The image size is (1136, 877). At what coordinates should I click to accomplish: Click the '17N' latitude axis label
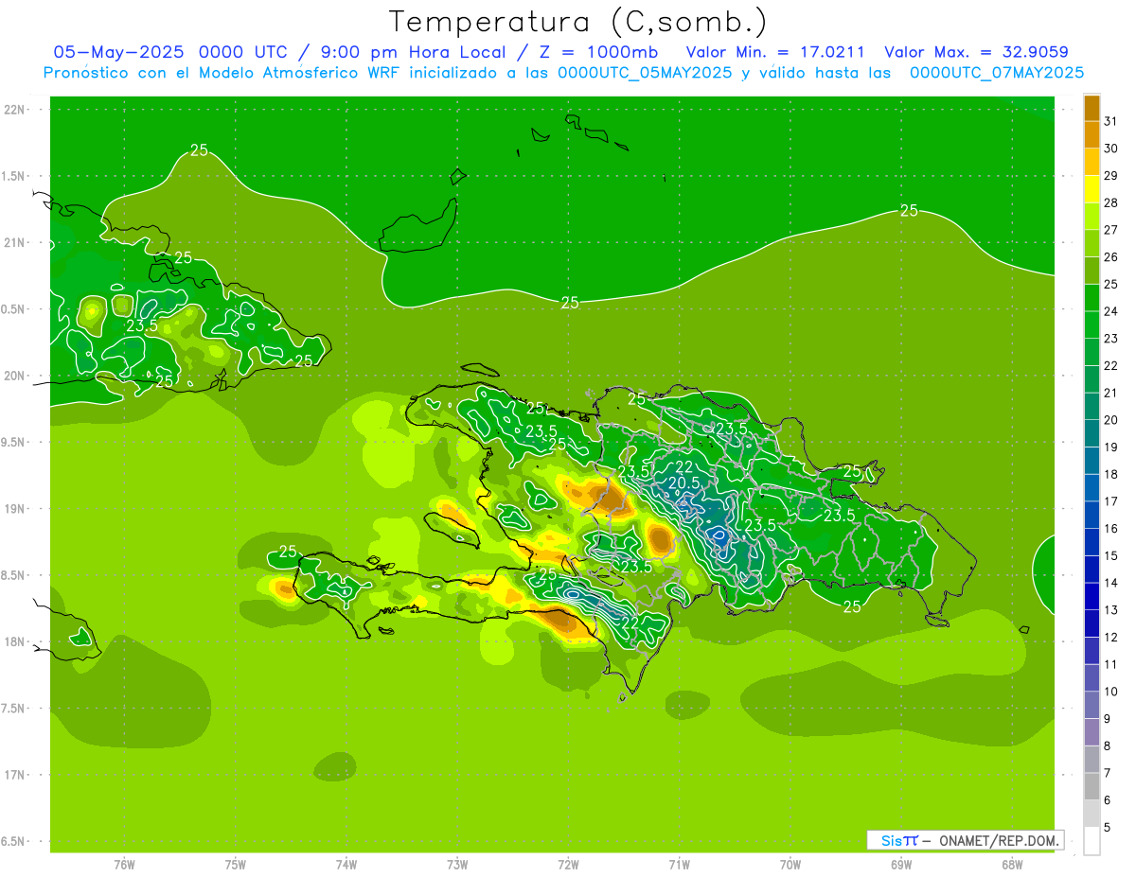point(15,775)
